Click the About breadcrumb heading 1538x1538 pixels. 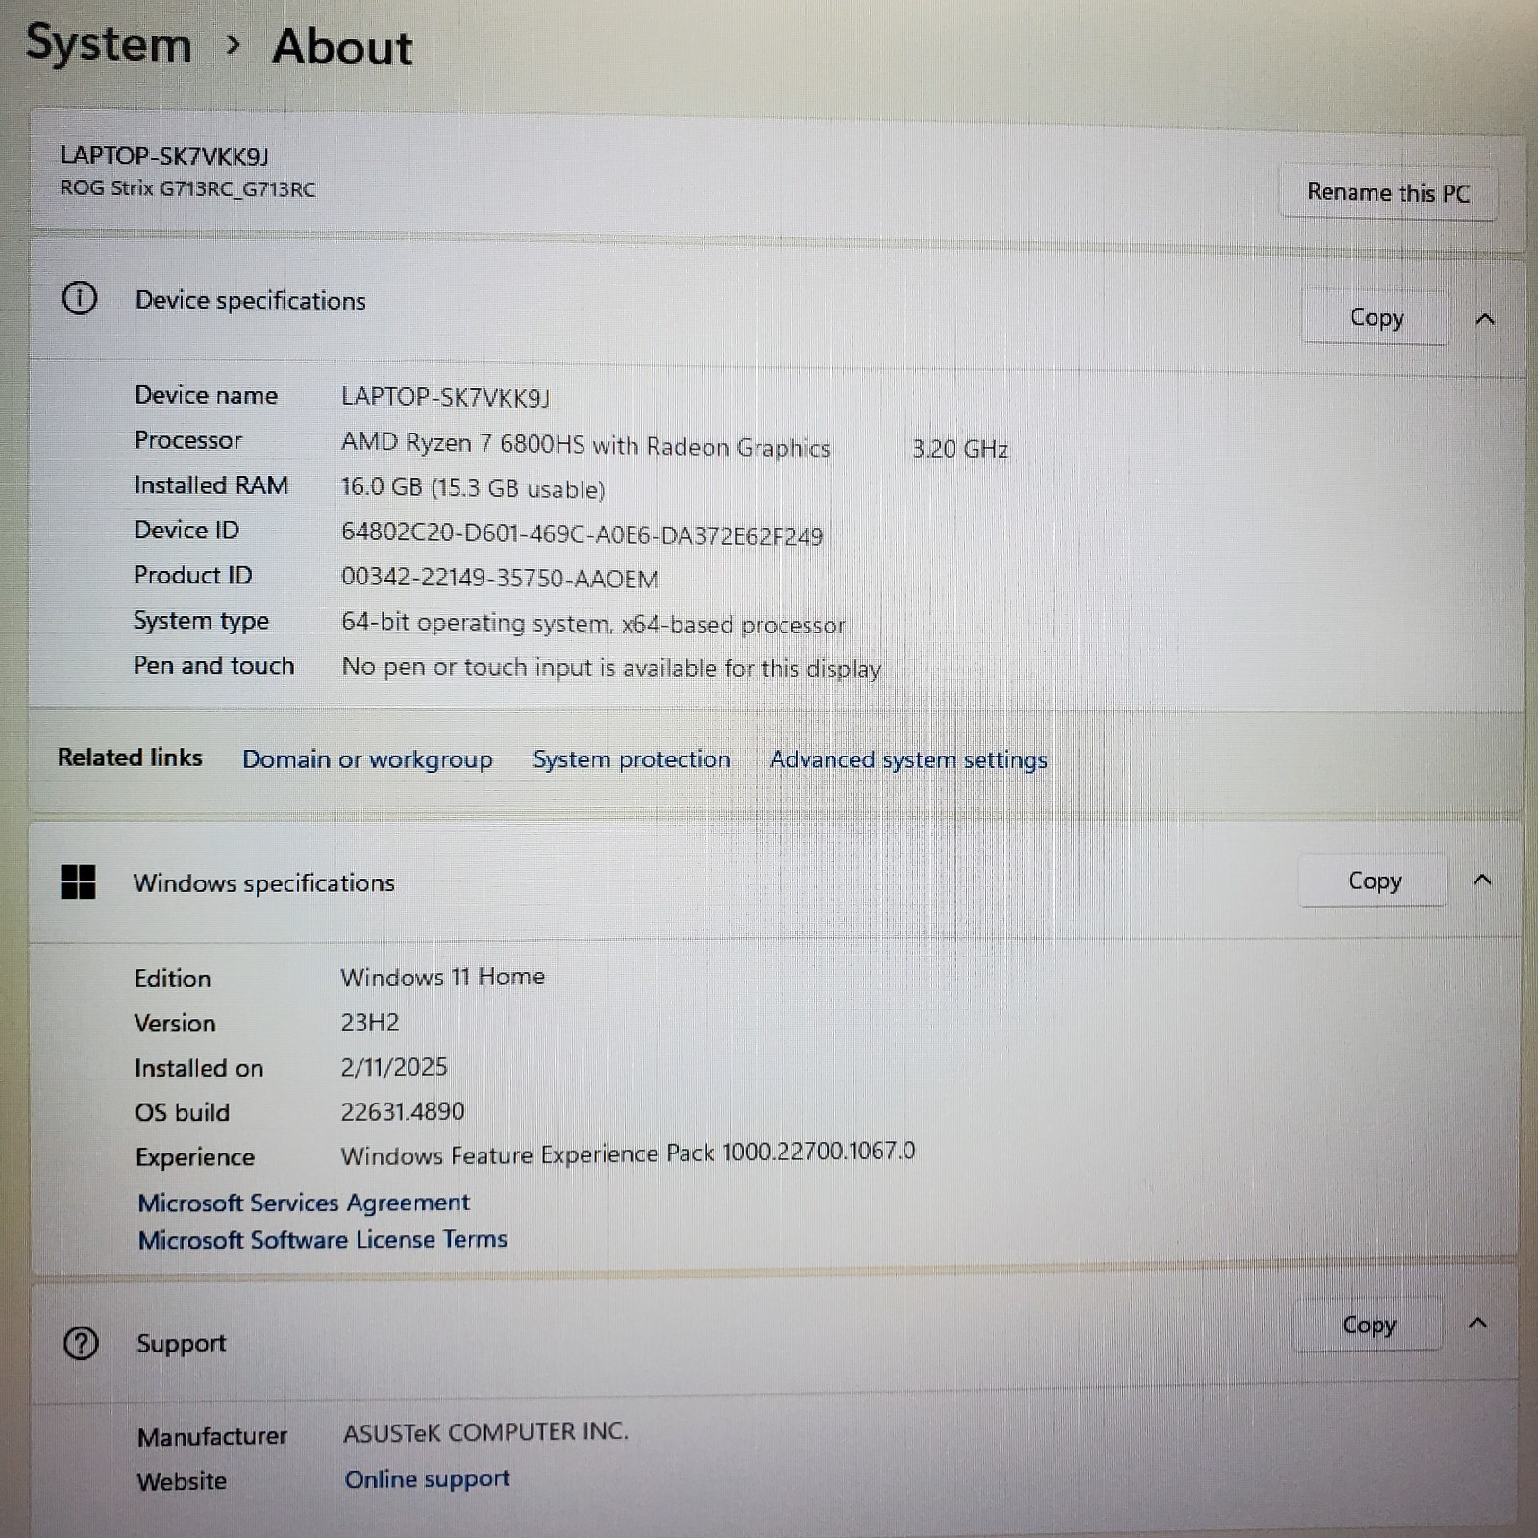342,47
